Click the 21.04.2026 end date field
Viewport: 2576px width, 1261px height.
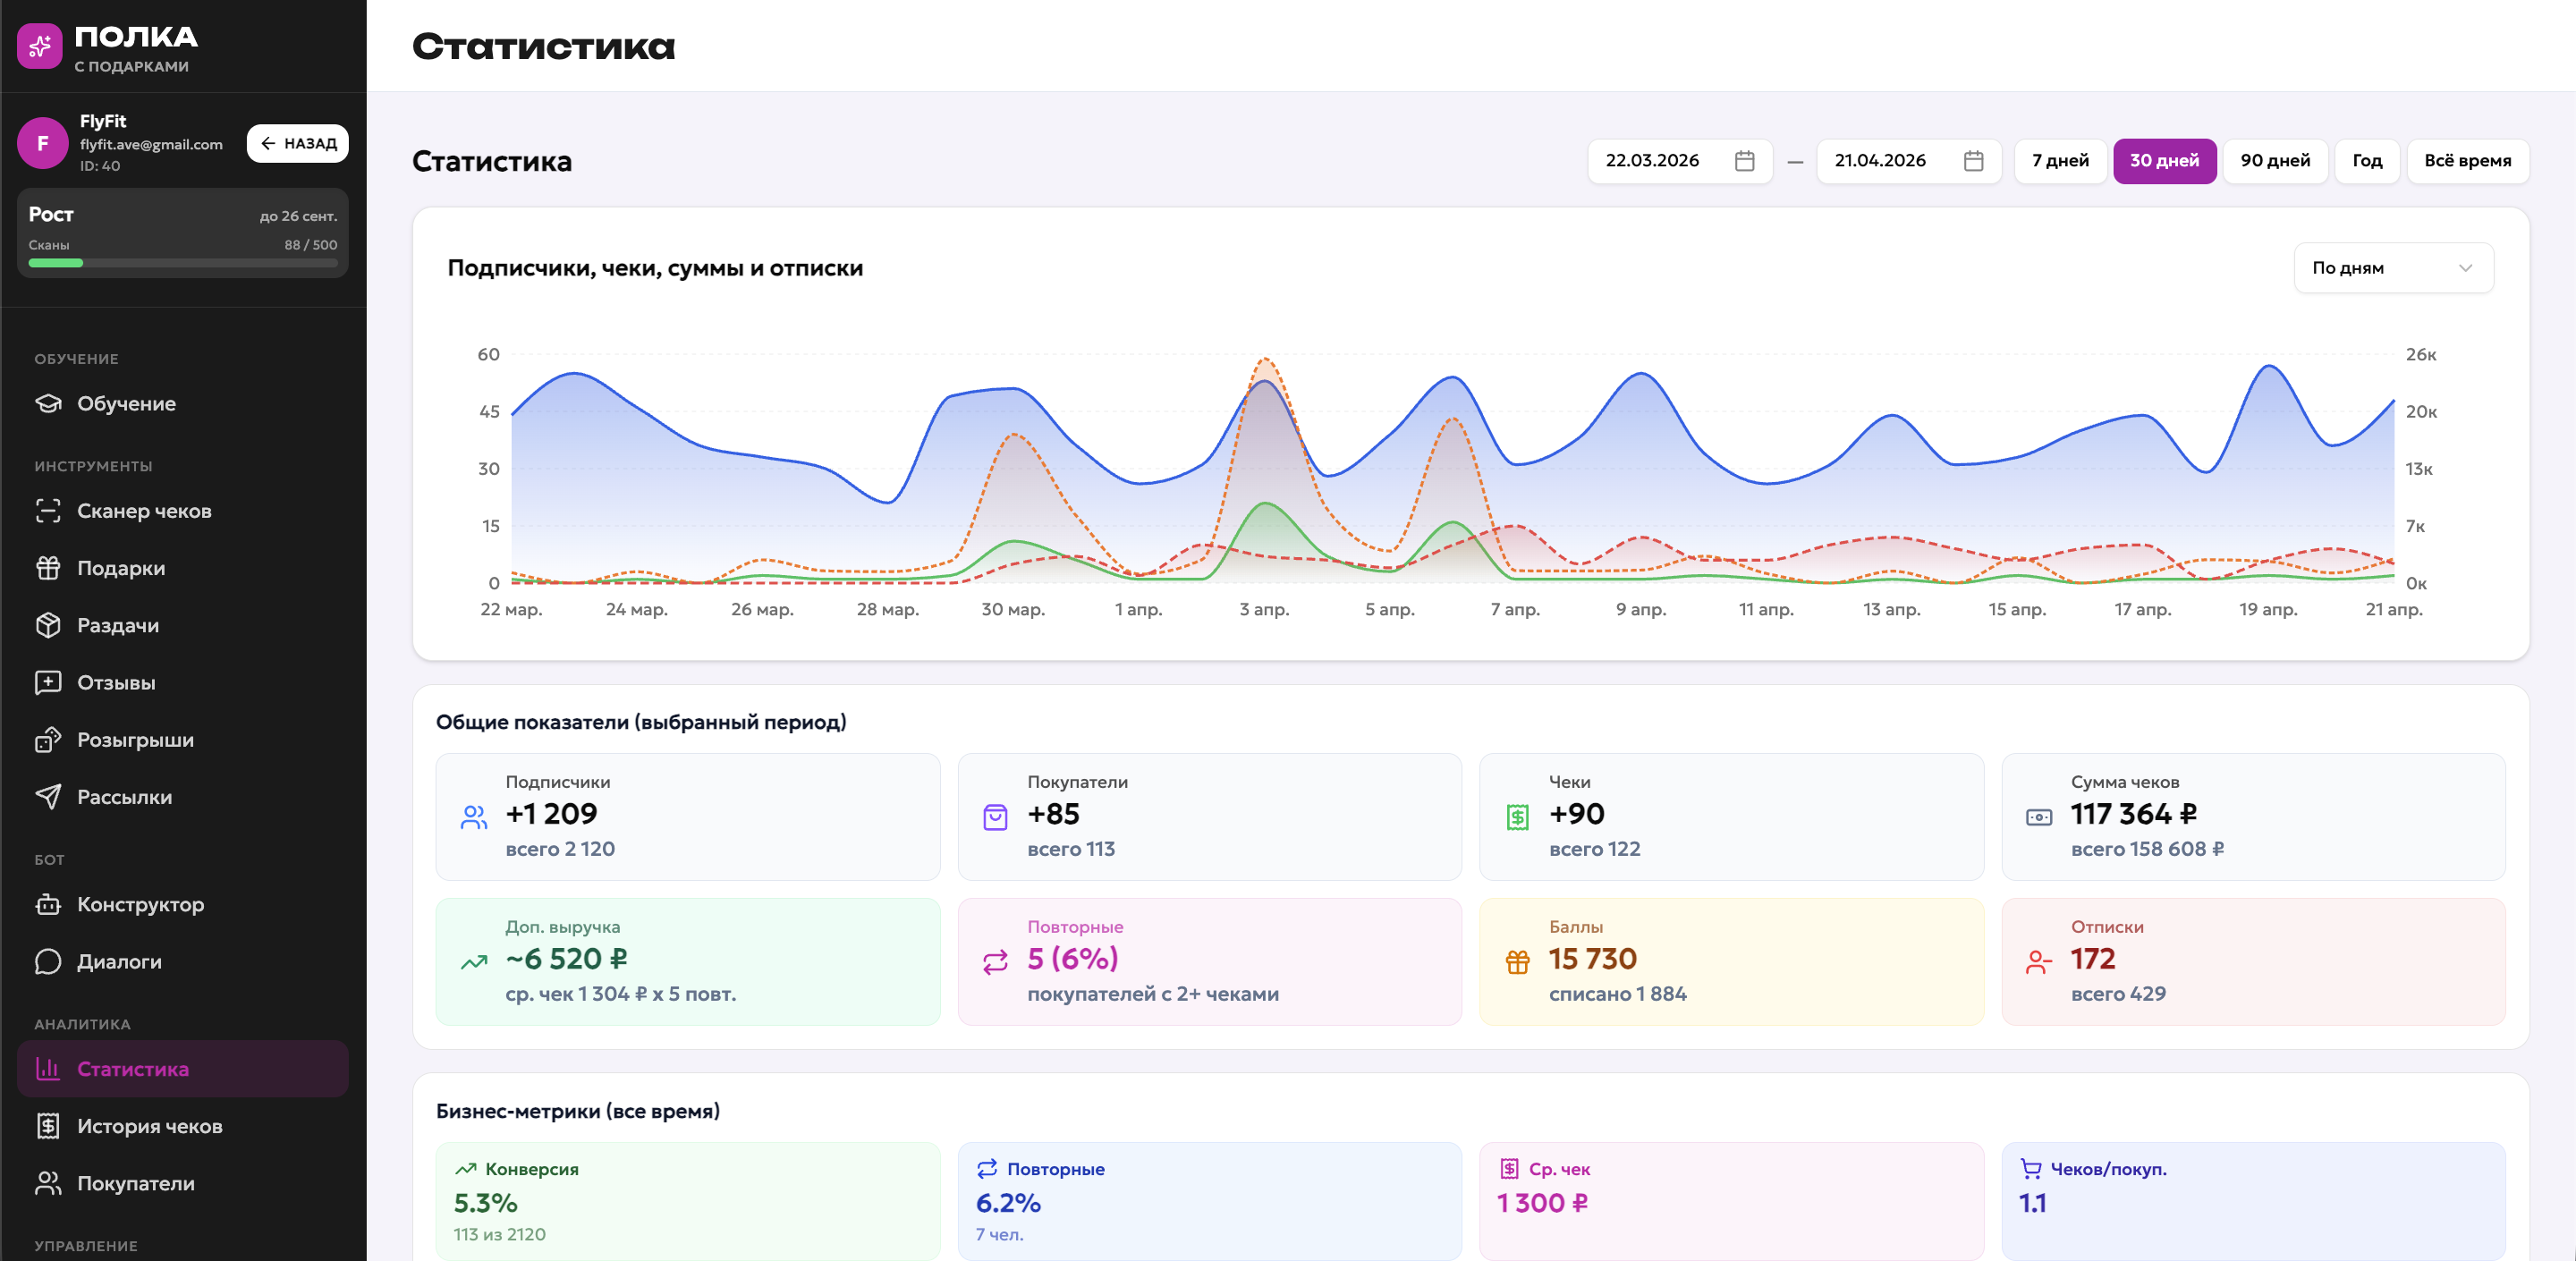pyautogui.click(x=1880, y=161)
